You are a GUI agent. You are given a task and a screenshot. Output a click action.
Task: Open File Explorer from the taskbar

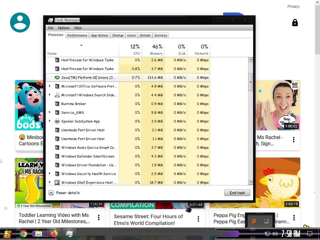pyautogui.click(x=38, y=234)
